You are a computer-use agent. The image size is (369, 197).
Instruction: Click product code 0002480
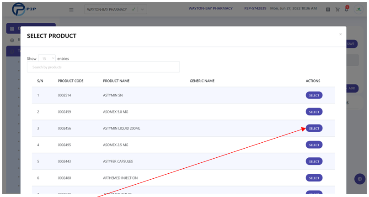pos(64,178)
